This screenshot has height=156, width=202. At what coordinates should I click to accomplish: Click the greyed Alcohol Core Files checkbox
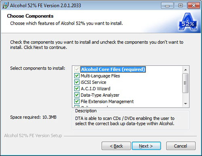click(77, 69)
